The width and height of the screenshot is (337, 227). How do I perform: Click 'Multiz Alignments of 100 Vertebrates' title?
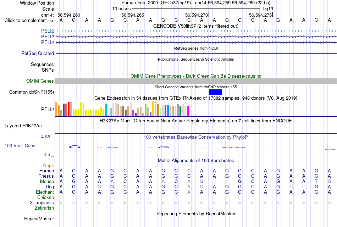196,161
